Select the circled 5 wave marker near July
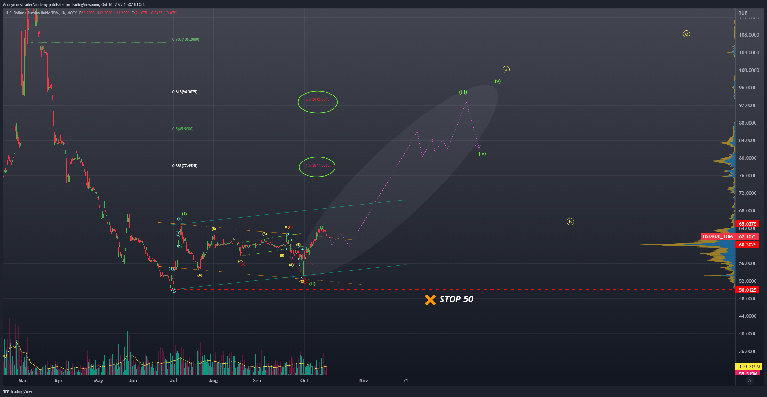Viewport: 767px width, 397px height. (180, 219)
